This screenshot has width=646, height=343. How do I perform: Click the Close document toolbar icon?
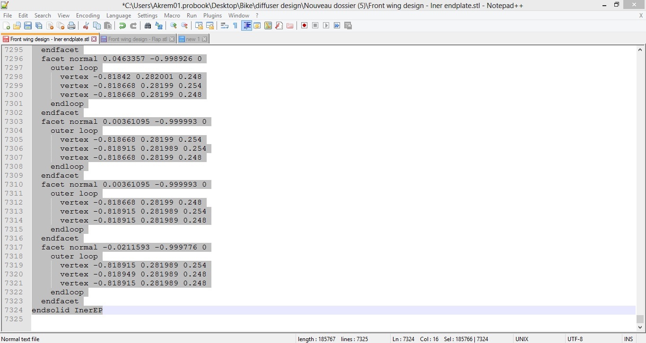50,26
